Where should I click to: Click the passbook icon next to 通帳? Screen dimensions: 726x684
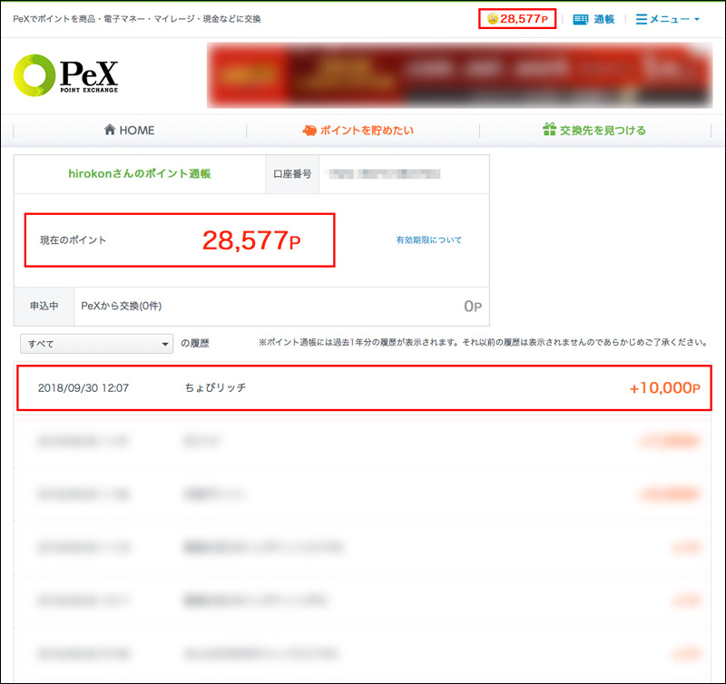click(581, 19)
